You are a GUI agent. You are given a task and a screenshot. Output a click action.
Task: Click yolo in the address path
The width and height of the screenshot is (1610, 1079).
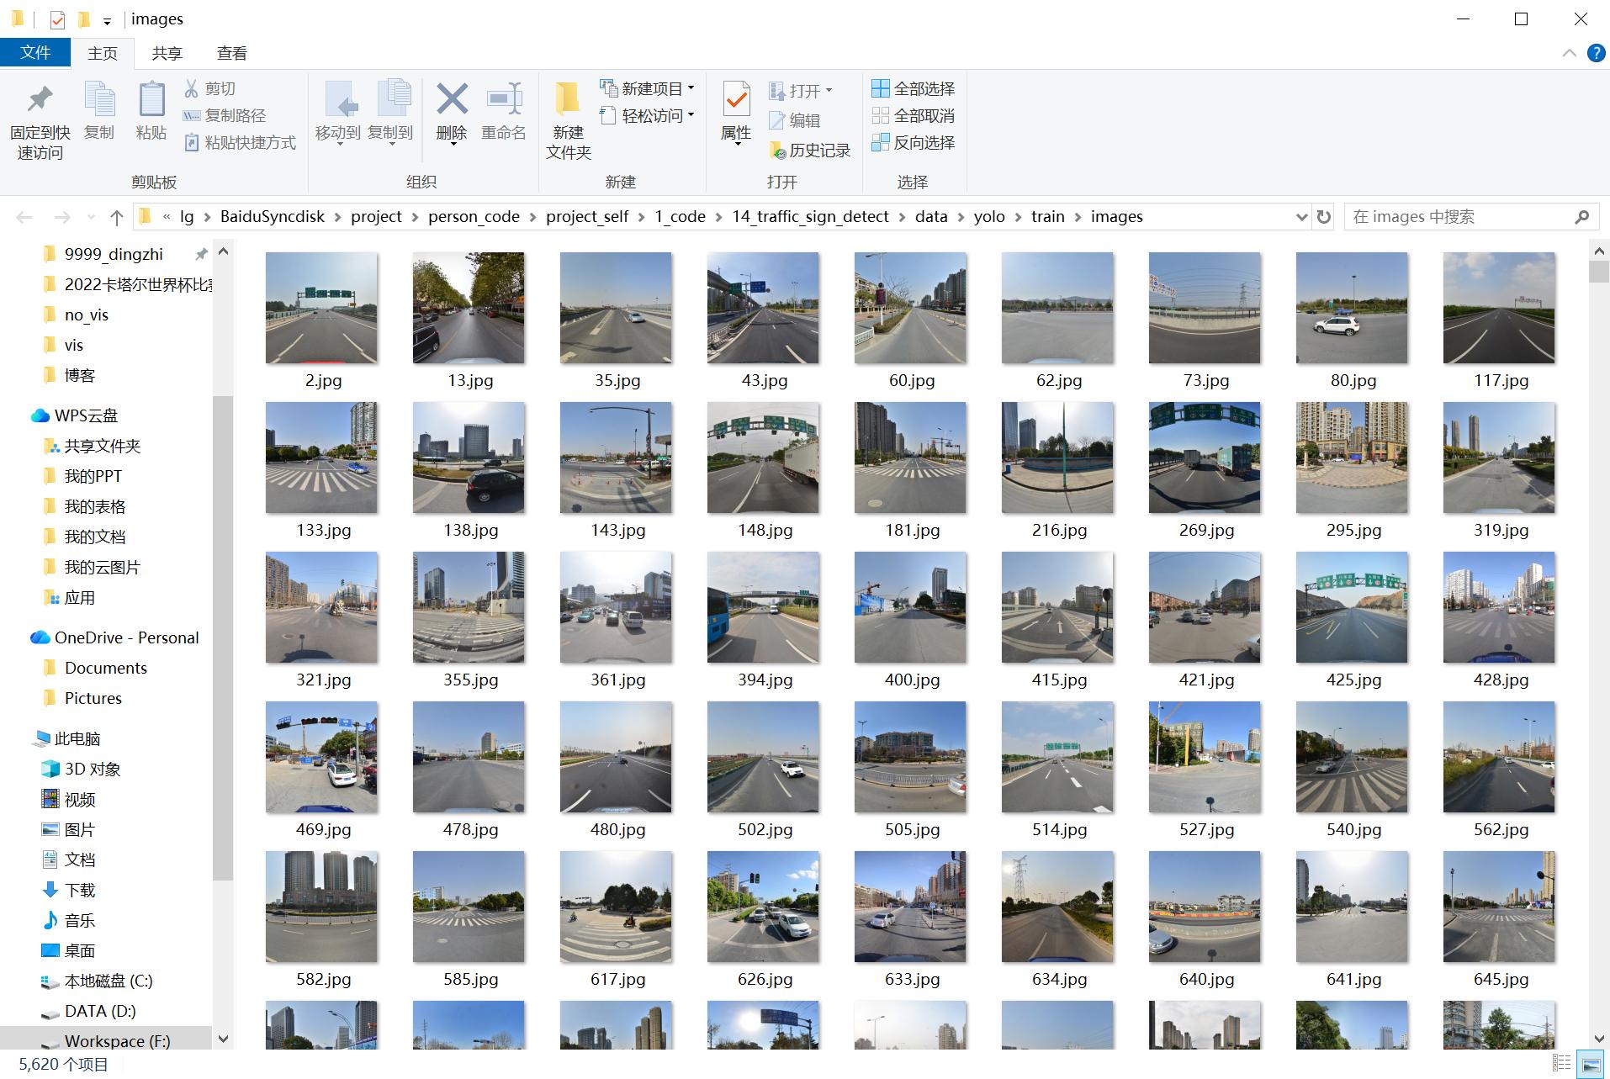point(989,217)
